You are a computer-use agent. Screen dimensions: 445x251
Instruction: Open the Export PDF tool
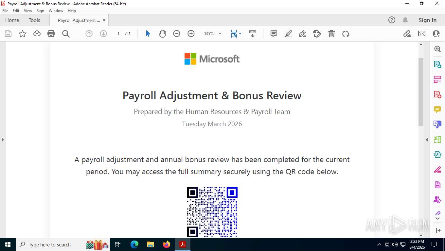pos(437,64)
